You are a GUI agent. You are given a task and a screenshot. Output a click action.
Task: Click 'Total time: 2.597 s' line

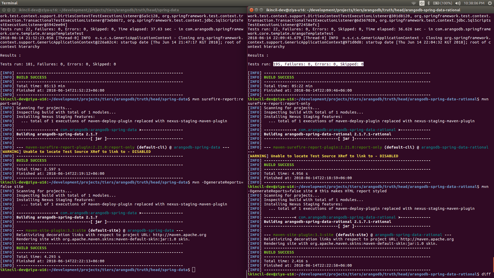pyautogui.click(x=38, y=169)
